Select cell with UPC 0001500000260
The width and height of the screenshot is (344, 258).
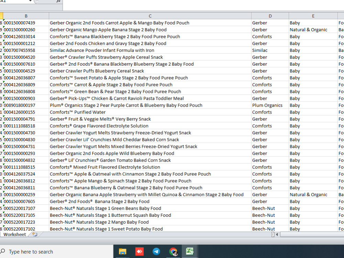click(26, 30)
